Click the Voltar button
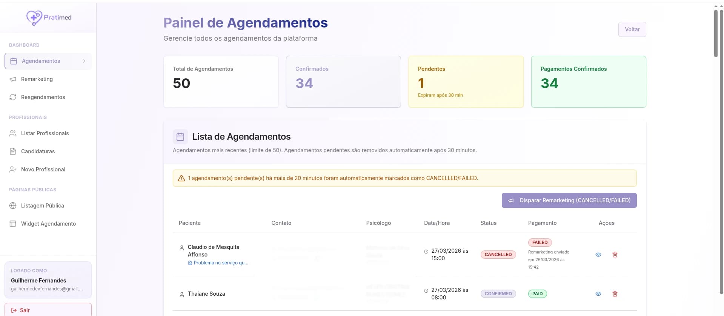724x316 pixels. [x=632, y=29]
